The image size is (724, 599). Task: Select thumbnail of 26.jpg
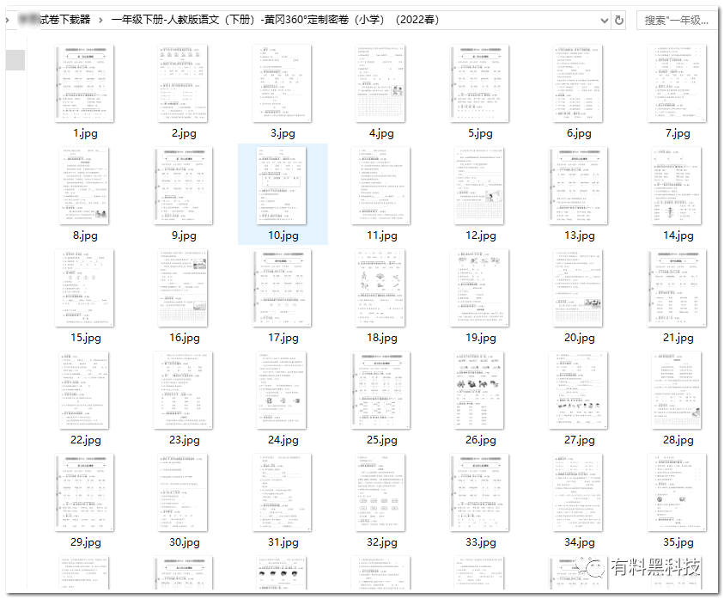tap(479, 390)
